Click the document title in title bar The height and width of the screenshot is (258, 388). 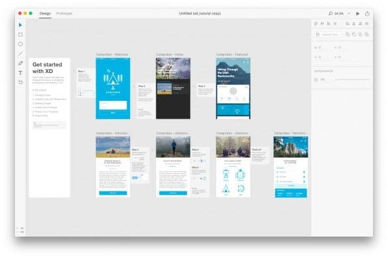click(x=200, y=13)
